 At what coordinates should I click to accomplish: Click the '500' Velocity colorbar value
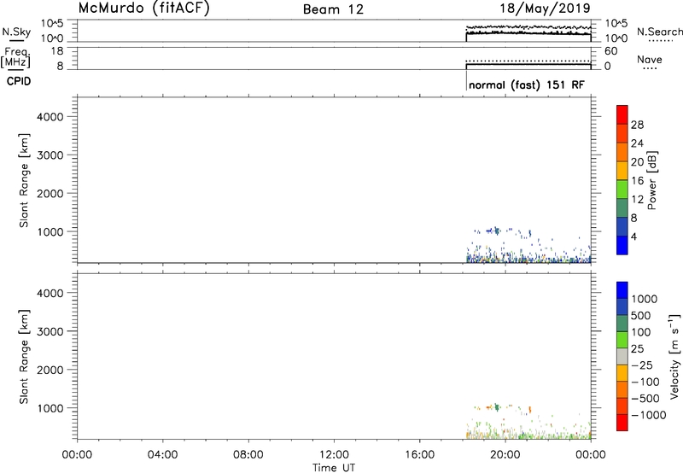(641, 316)
